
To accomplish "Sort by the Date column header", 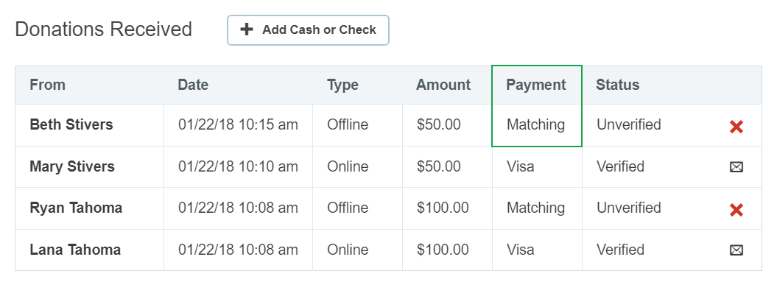I will tap(193, 85).
